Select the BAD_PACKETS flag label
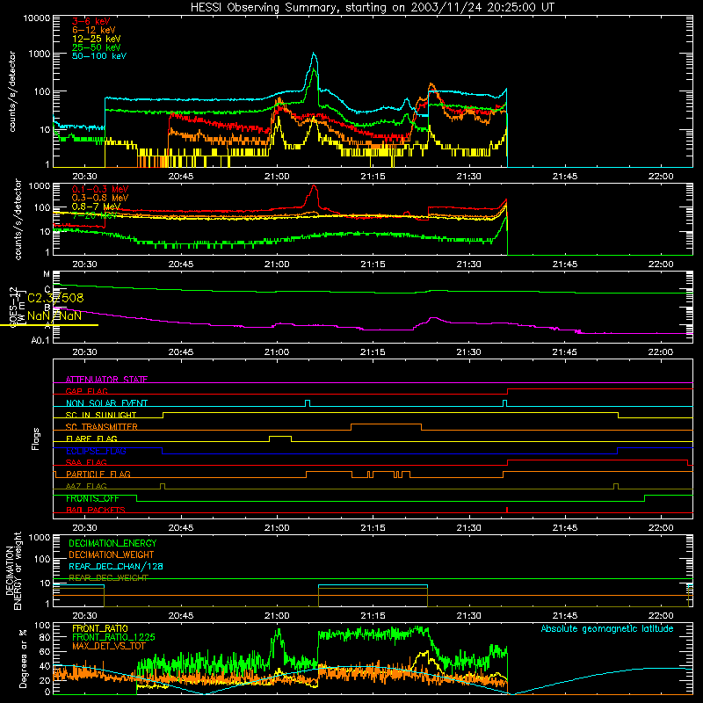 (96, 510)
